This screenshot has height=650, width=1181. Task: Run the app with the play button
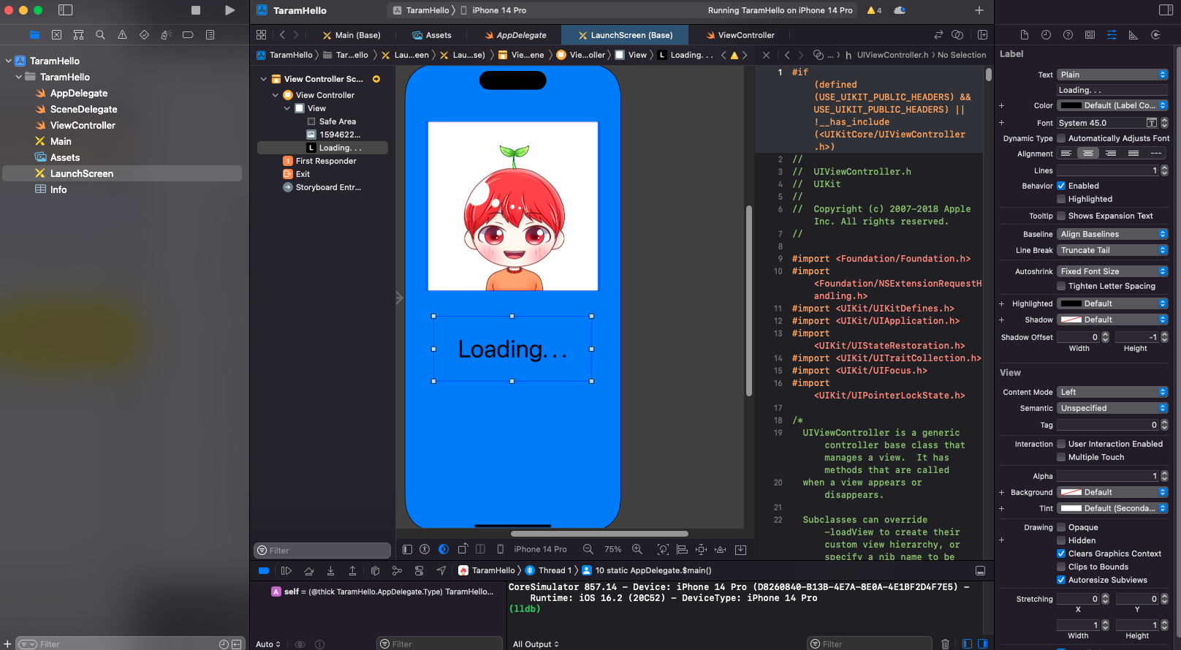pyautogui.click(x=229, y=10)
